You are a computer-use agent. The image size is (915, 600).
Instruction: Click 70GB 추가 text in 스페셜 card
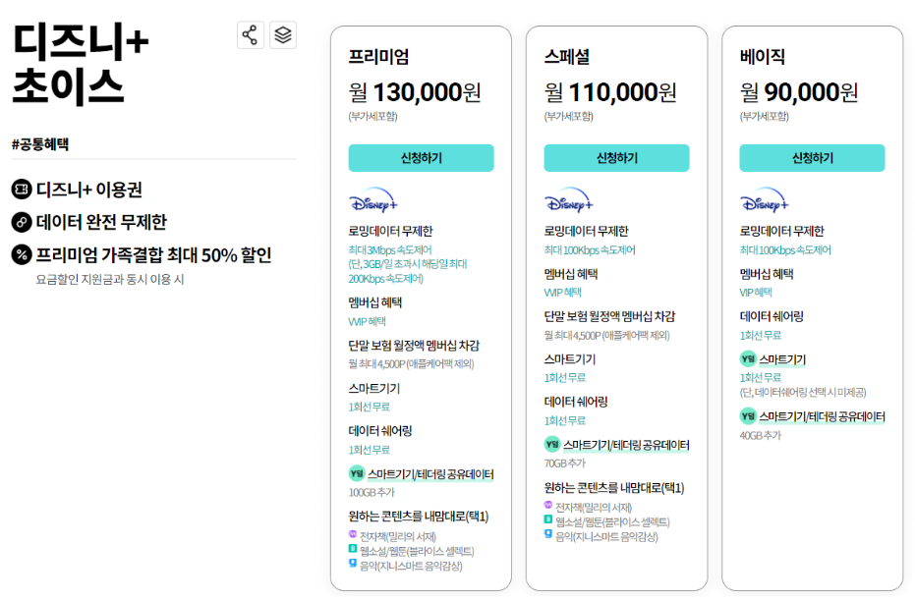coord(565,464)
